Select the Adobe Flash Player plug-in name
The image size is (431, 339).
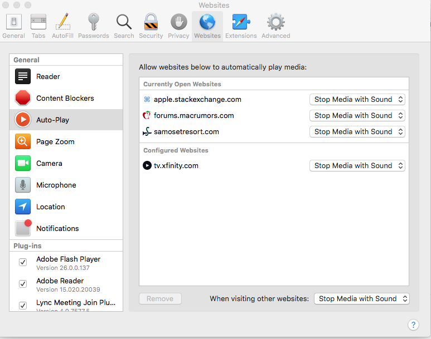coord(69,259)
